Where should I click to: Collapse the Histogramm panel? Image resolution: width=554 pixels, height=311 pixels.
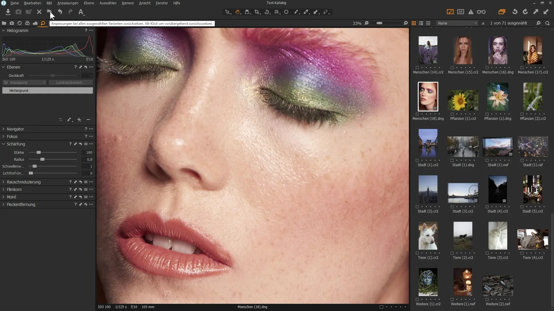pos(3,31)
